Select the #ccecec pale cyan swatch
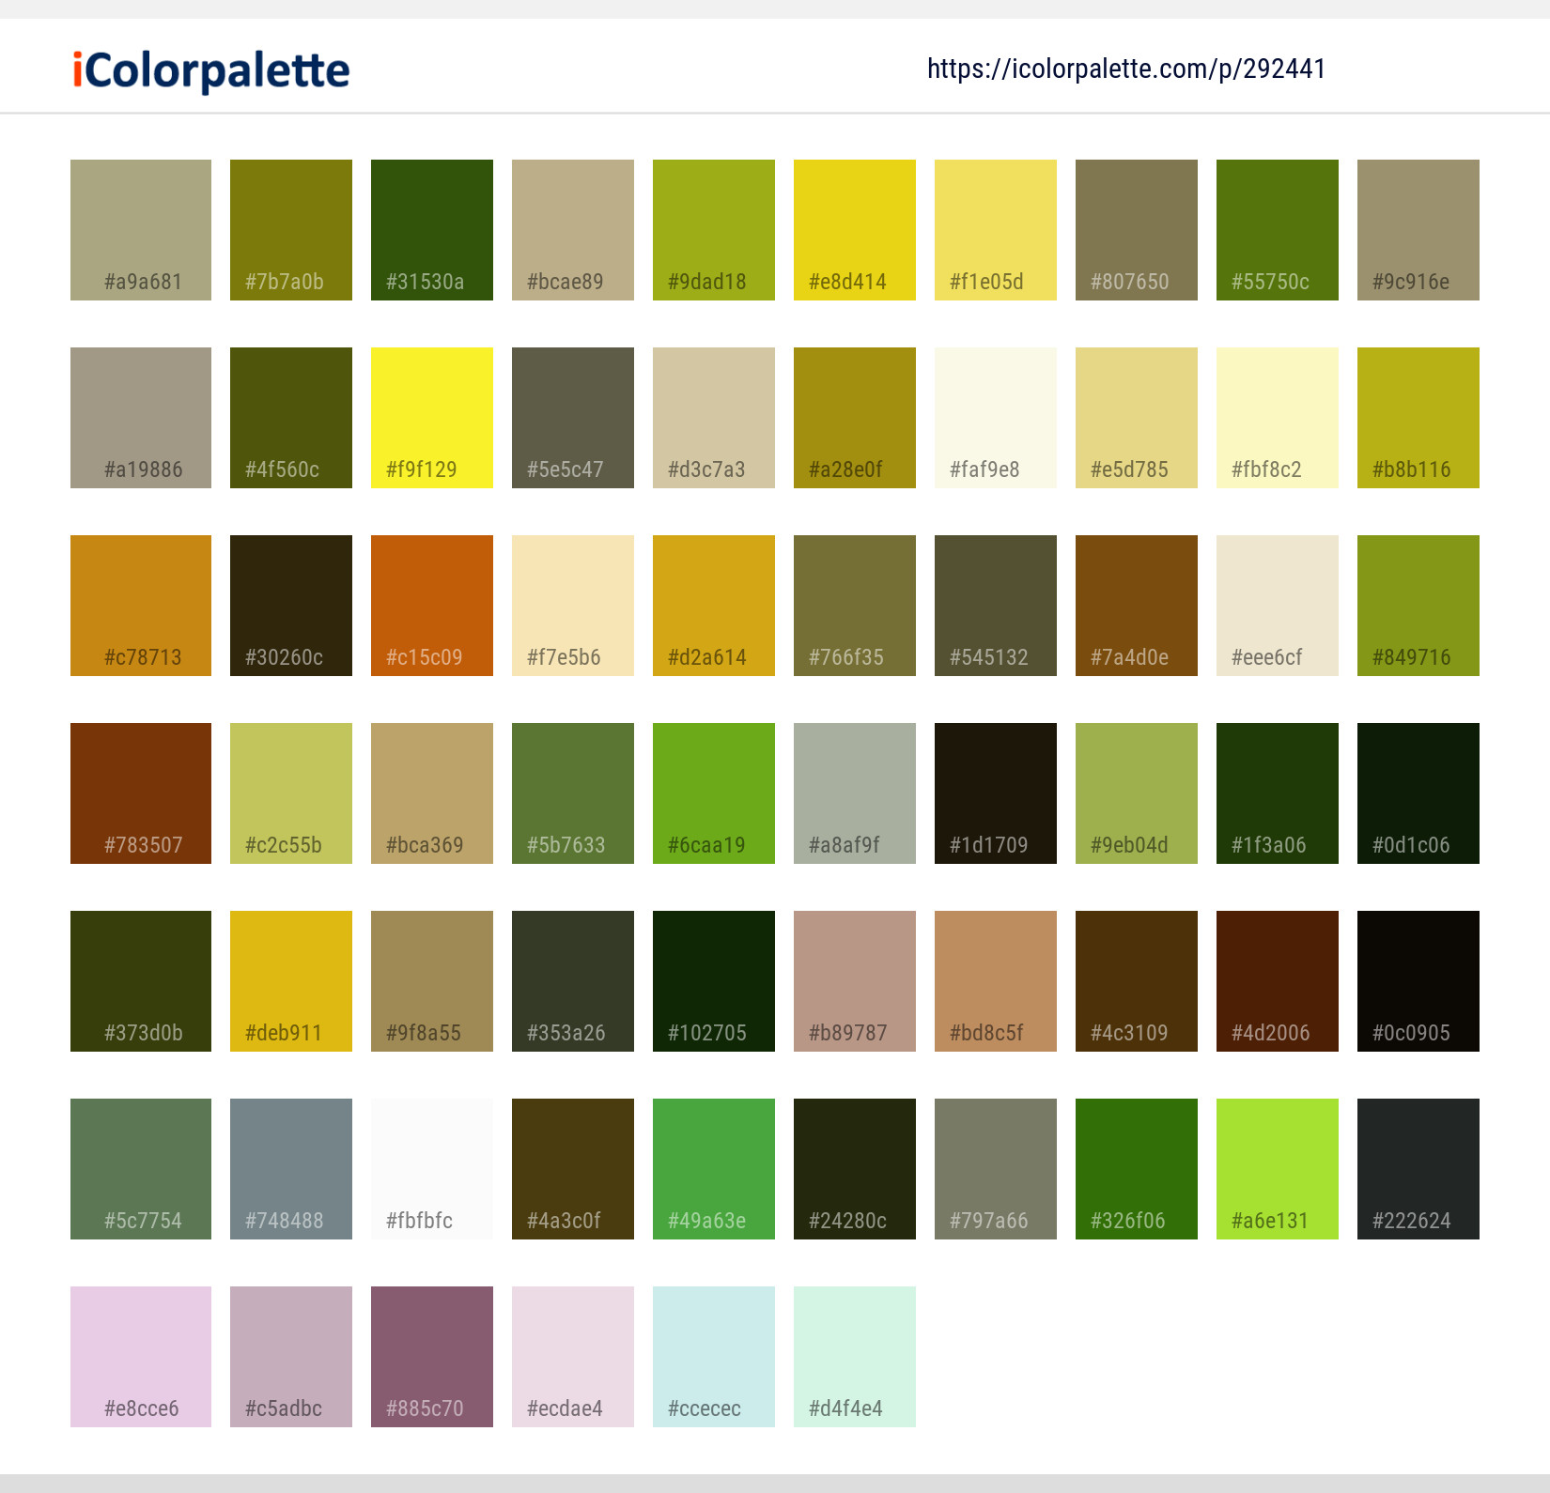Viewport: 1550px width, 1493px height. [713, 1356]
